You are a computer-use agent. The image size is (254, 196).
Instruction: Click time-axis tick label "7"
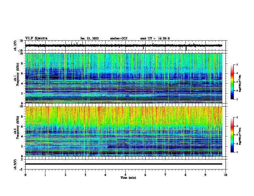click(165, 175)
